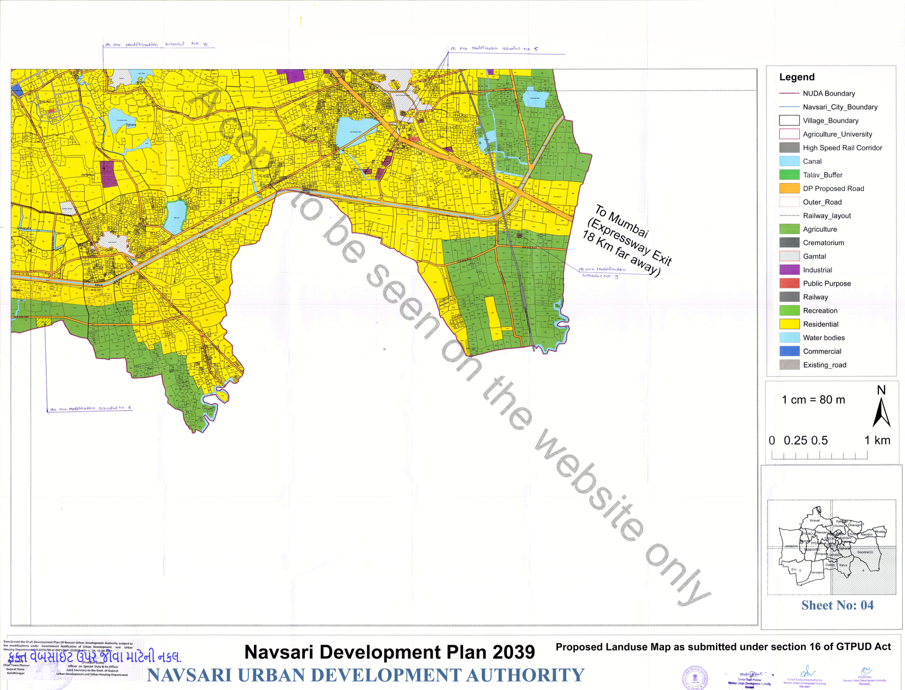Click handwritten 'Schedule No. 4' note
The image size is (905, 690).
(x=90, y=408)
